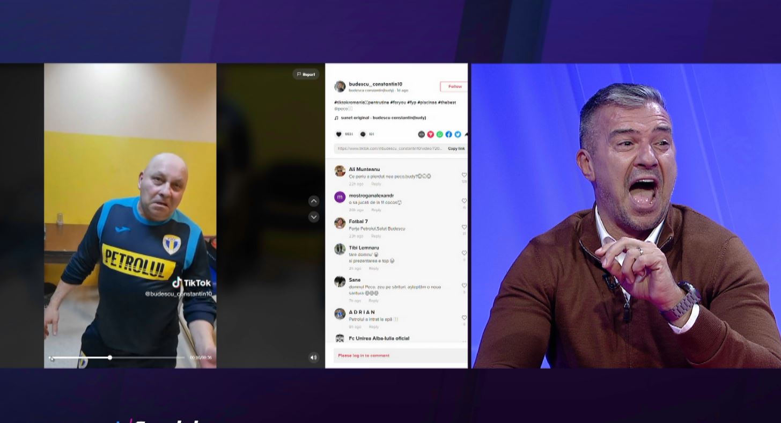Image resolution: width=781 pixels, height=423 pixels.
Task: Click the Report flag button on the video
Action: [x=306, y=75]
